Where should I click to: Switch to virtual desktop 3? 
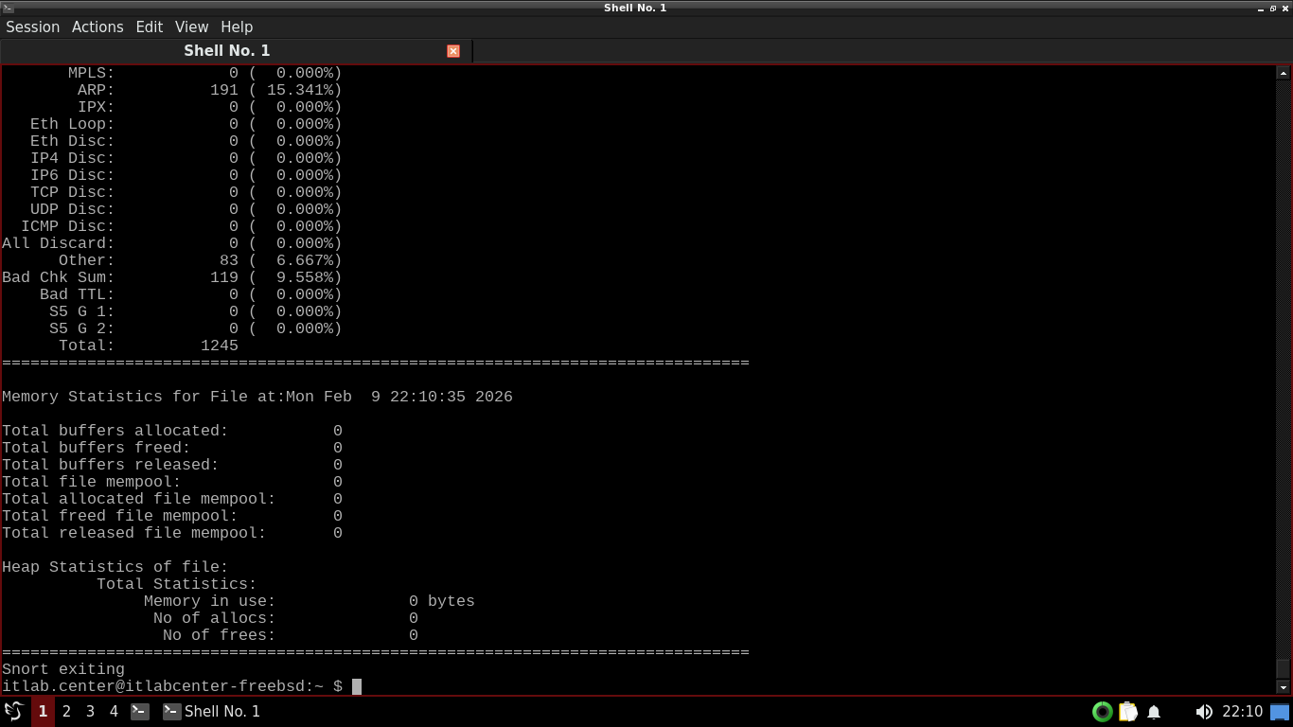click(x=90, y=711)
